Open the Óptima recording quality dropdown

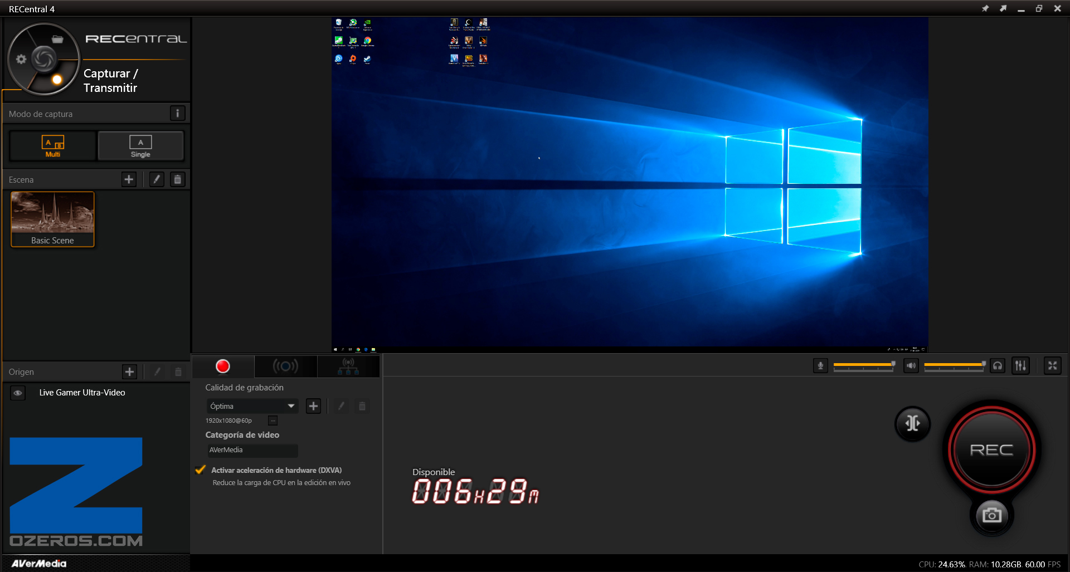point(252,406)
